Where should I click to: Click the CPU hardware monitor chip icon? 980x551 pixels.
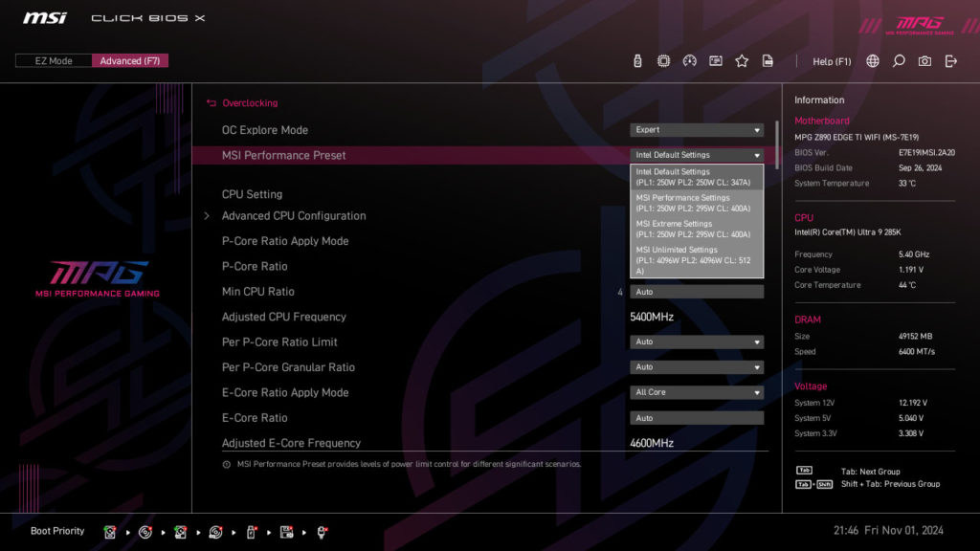[x=663, y=59]
